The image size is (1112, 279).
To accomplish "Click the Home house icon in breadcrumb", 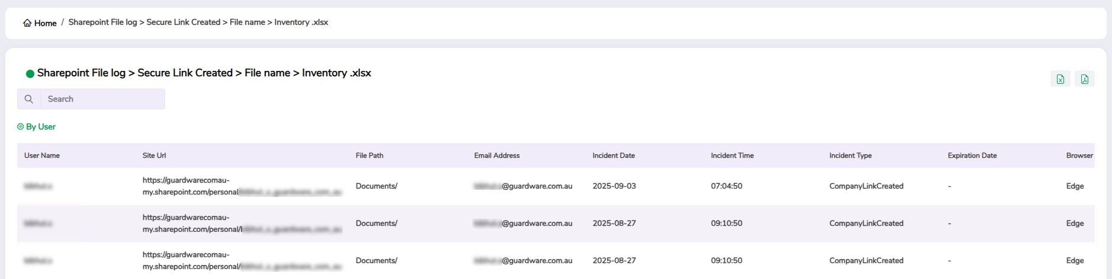I will (27, 23).
